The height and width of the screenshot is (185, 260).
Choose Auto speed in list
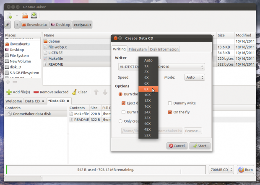pyautogui.click(x=148, y=60)
